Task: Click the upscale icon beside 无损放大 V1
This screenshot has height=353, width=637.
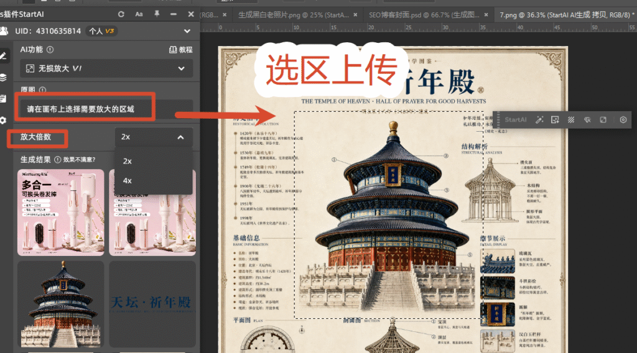Action: click(30, 68)
